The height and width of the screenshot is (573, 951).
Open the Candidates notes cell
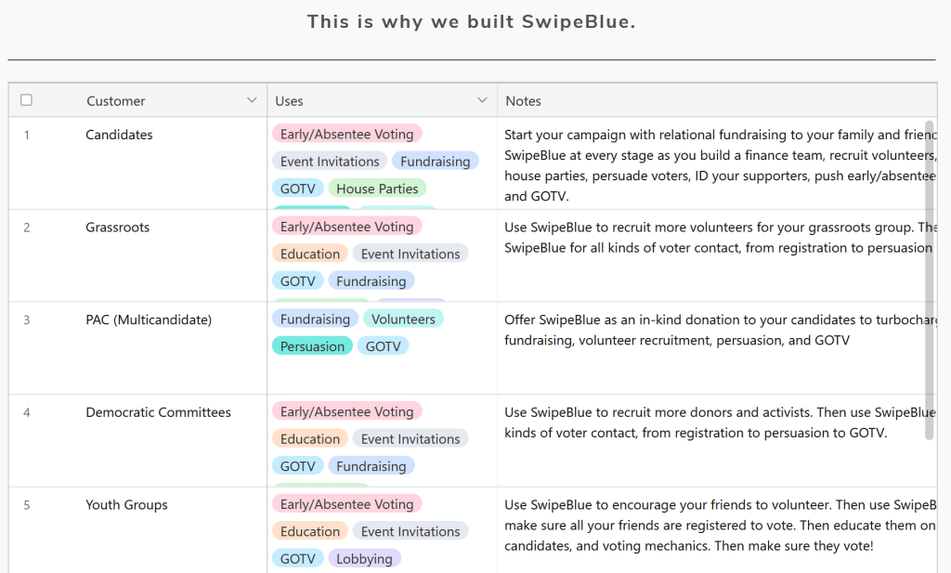click(718, 163)
